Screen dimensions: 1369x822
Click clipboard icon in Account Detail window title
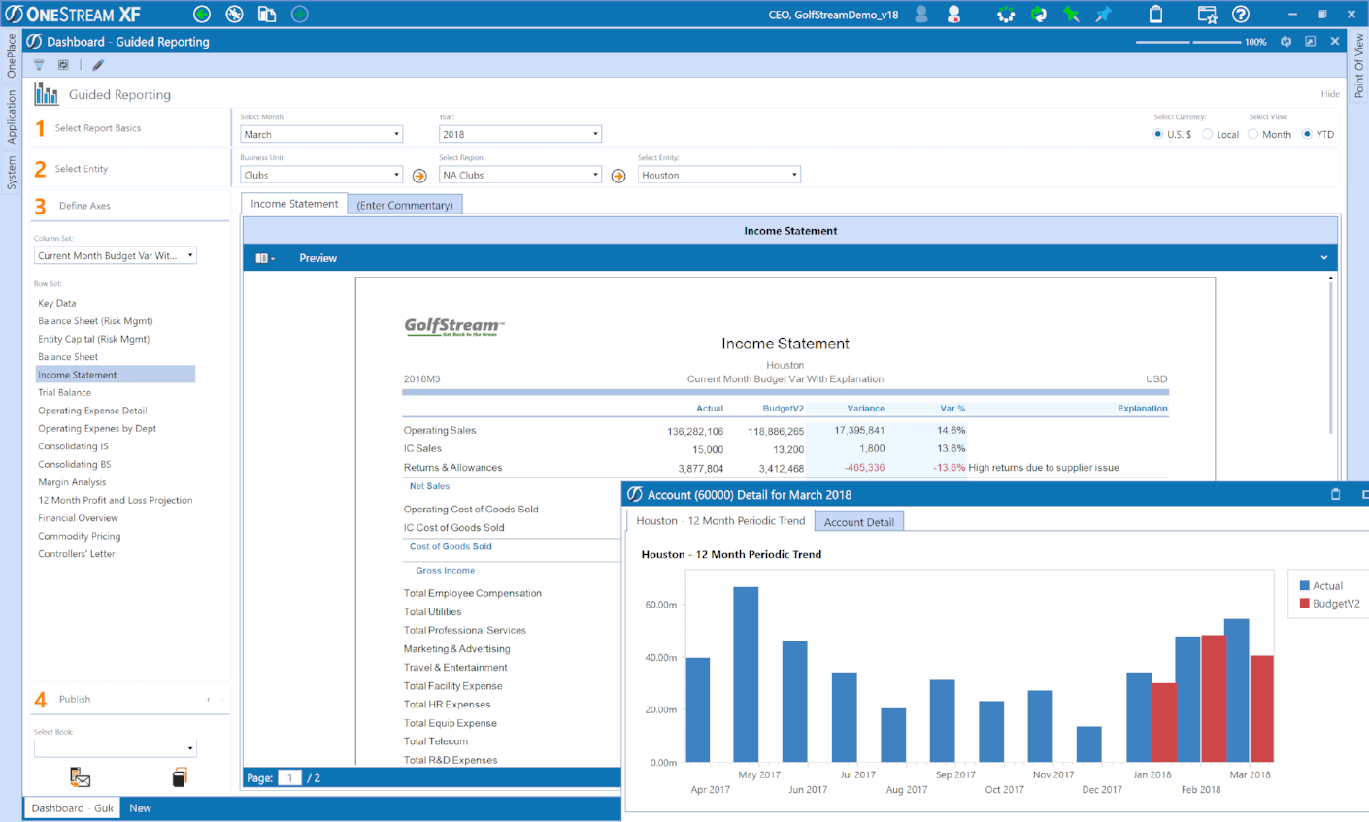pyautogui.click(x=1336, y=494)
